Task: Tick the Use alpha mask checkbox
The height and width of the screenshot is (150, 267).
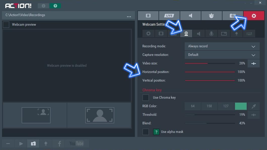Action: pyautogui.click(x=146, y=132)
